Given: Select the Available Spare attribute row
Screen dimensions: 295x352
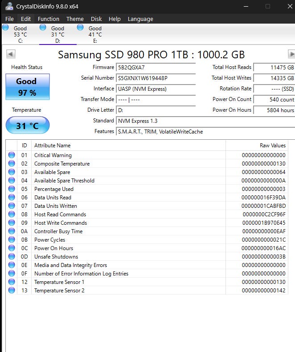Looking at the screenshot, I should click(147, 172).
